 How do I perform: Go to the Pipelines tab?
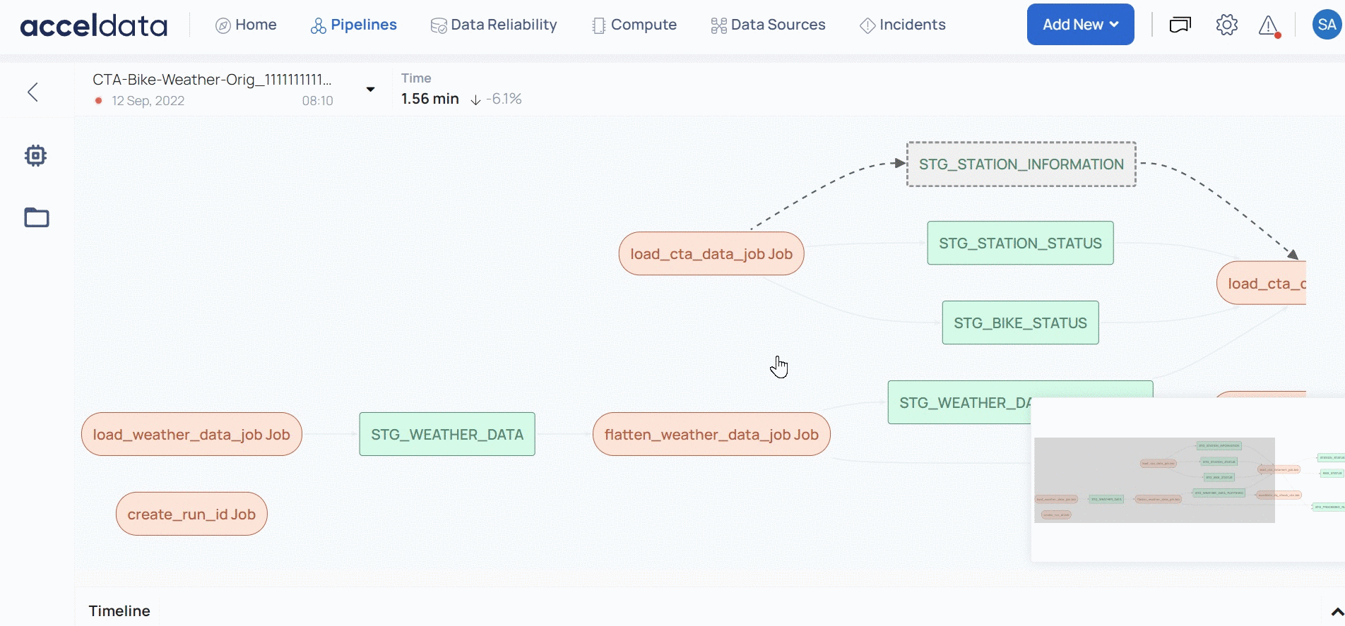tap(354, 25)
